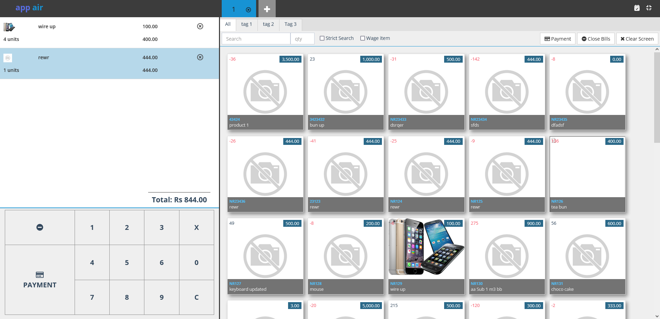Check the Wage item option
The height and width of the screenshot is (319, 660).
(x=363, y=38)
